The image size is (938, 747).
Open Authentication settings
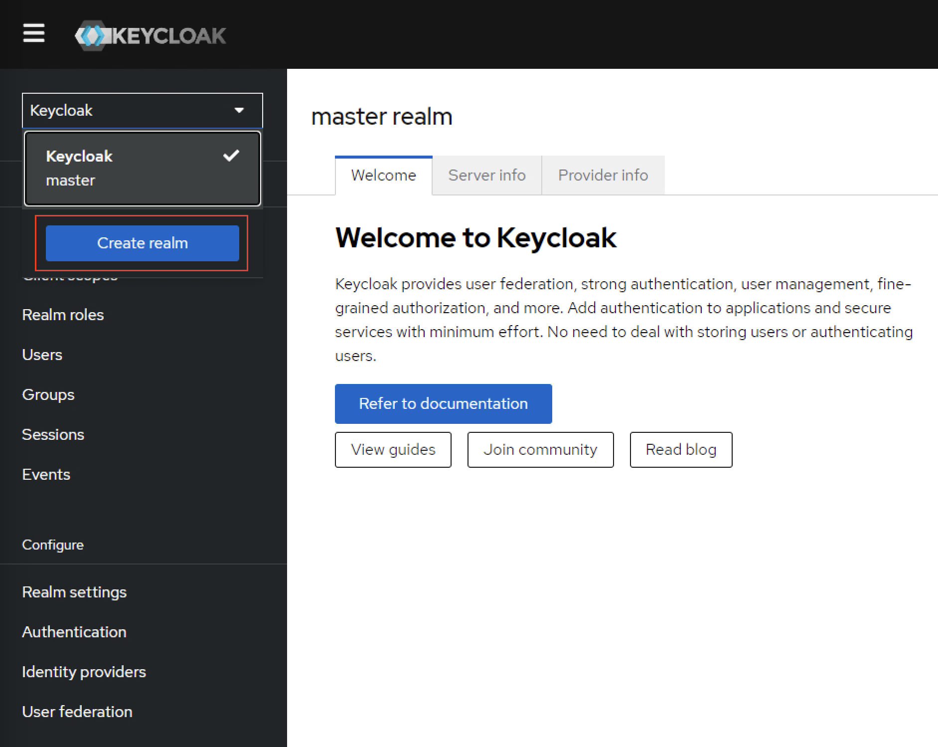(x=74, y=632)
